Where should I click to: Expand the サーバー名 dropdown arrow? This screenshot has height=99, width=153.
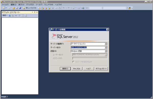pos(106,47)
